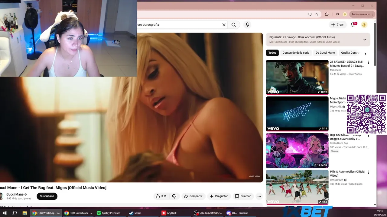Select the Todos filter chip
Screen dimensions: 387x217
tap(272, 53)
